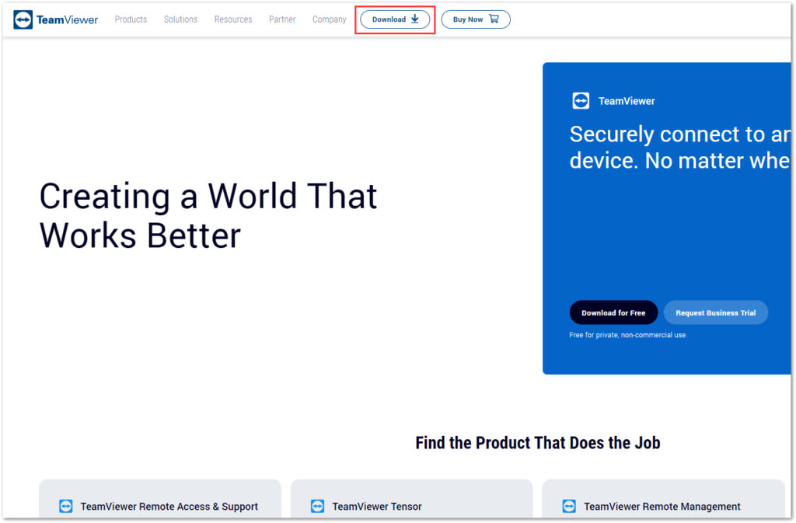
Task: Click the 'Creating a World That Works Better' headline
Action: click(208, 215)
